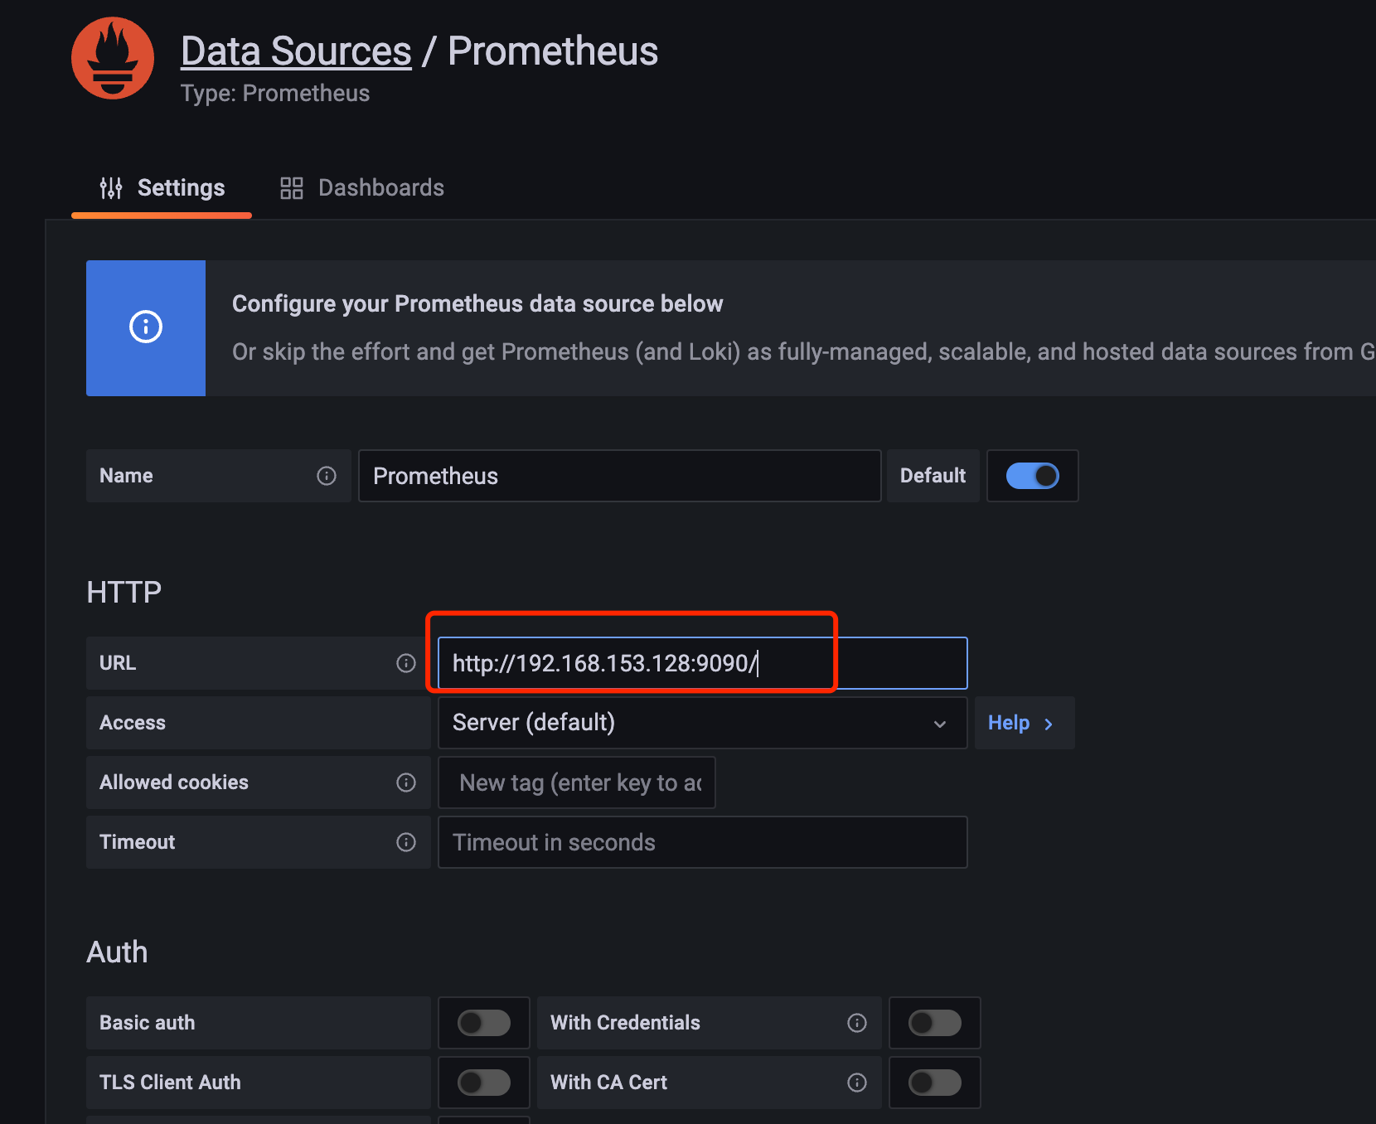
Task: Click inside the URL input field
Action: tap(702, 663)
